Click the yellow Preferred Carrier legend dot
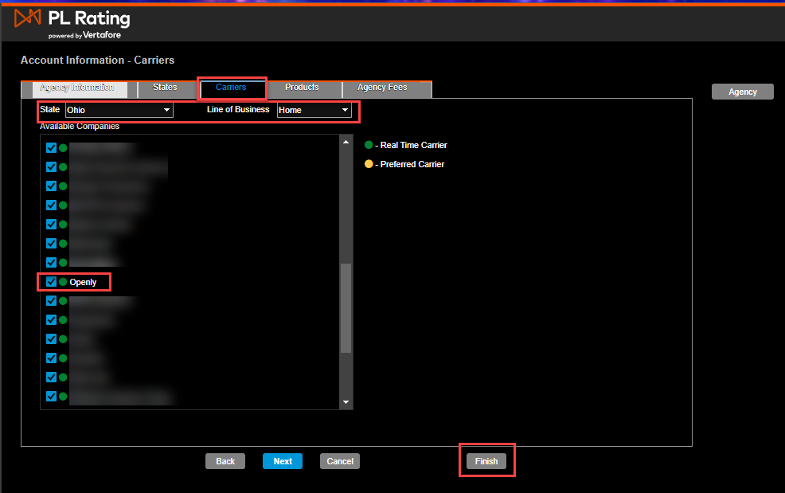Image resolution: width=785 pixels, height=493 pixels. click(x=369, y=164)
